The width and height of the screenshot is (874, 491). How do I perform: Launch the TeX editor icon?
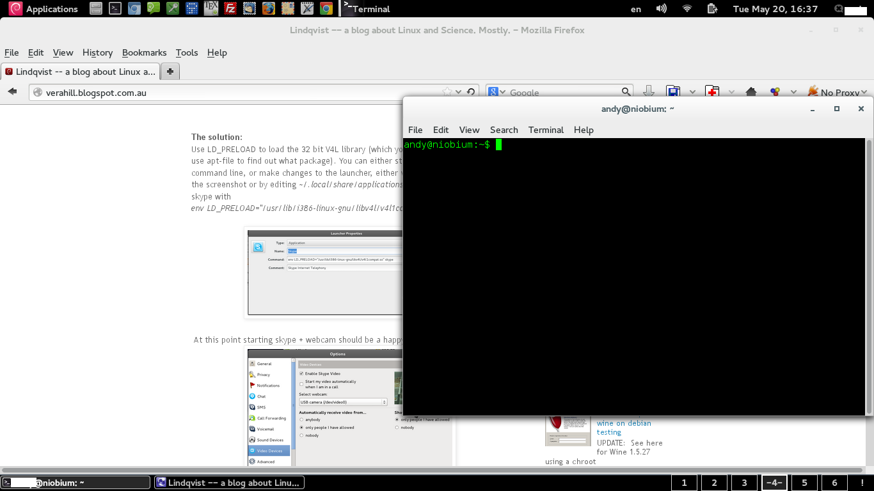[211, 9]
